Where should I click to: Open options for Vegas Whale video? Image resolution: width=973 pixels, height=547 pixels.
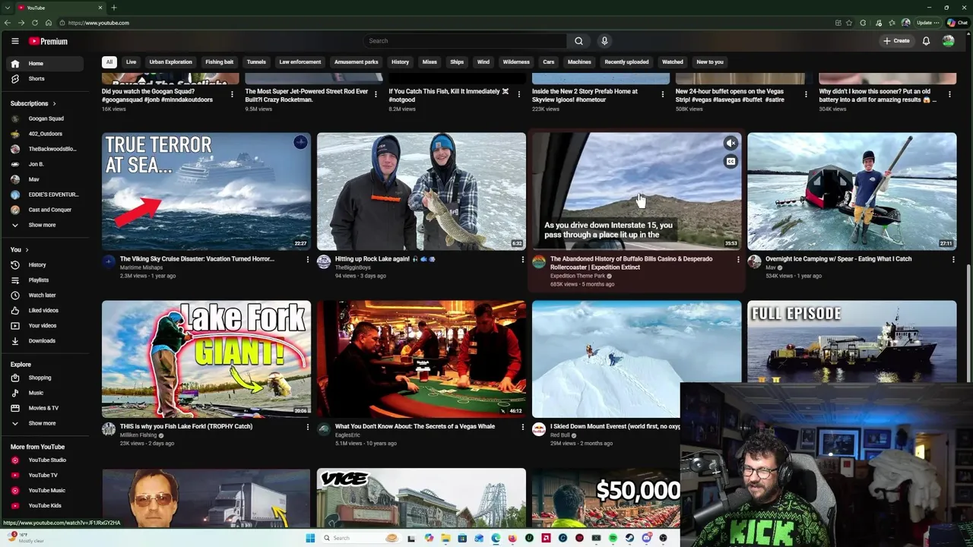522,427
